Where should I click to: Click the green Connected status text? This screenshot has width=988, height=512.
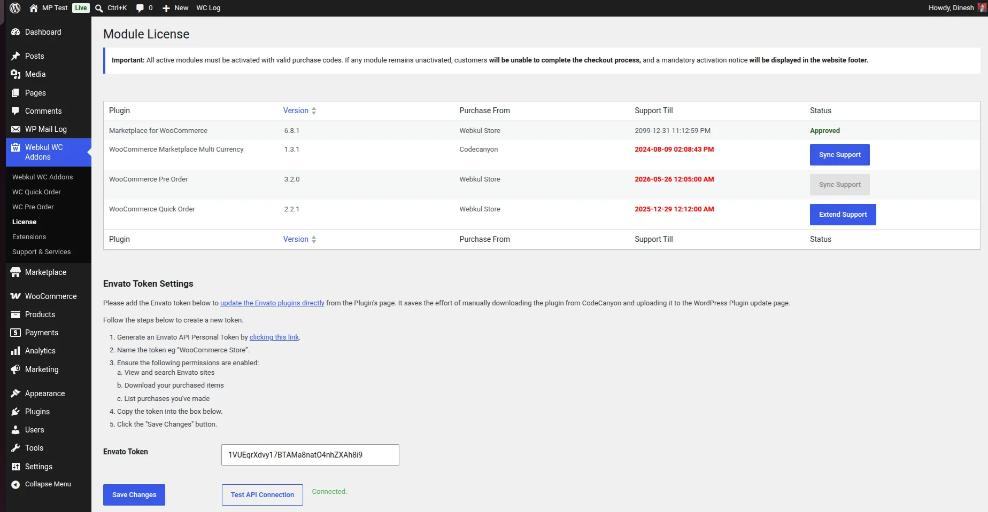329,492
